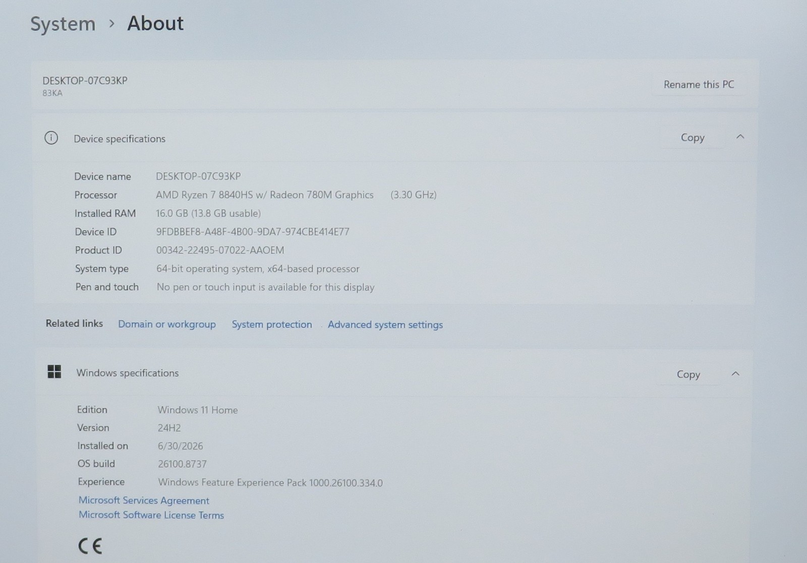Click the Processor label
This screenshot has width=807, height=563.
pos(96,195)
